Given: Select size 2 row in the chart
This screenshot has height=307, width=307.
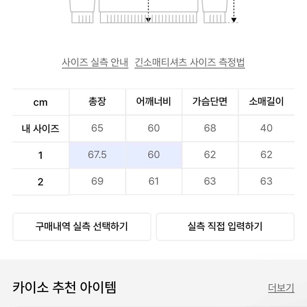Looking at the screenshot, I should [40, 181].
